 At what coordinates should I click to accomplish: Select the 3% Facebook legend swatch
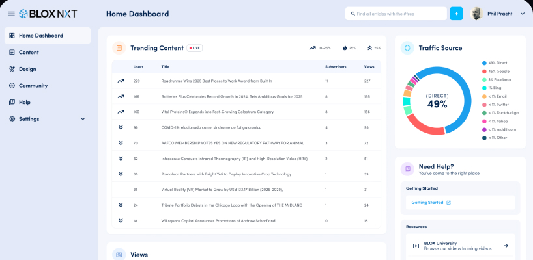[x=484, y=80]
